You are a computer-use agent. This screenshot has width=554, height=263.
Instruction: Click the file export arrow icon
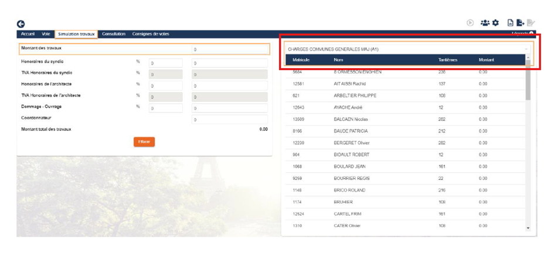(x=520, y=23)
